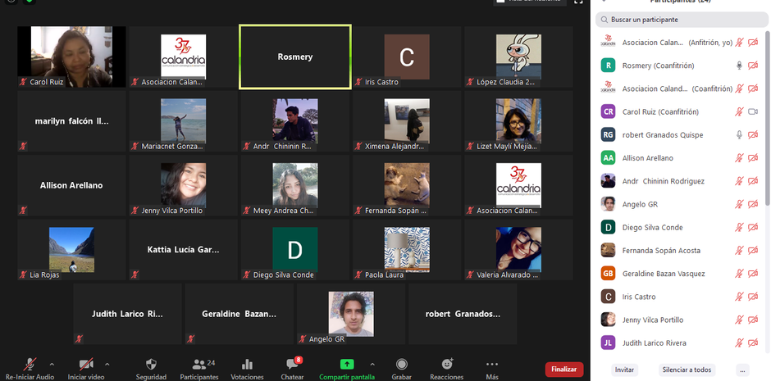The image size is (771, 381).
Task: Select Valeria Alvarado video tile
Action: (x=518, y=249)
